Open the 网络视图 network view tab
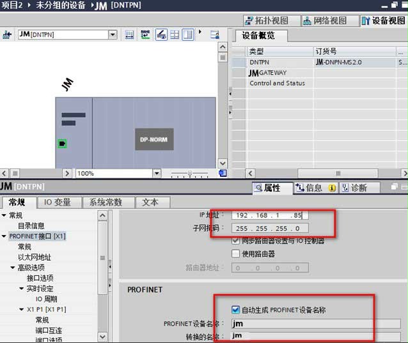This screenshot has height=343, width=408. click(326, 20)
